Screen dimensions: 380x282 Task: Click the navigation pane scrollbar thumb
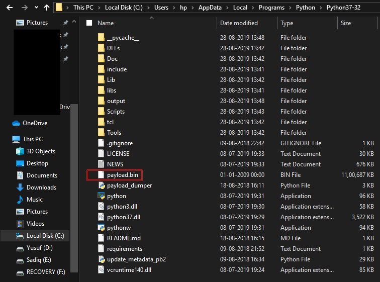tap(74, 188)
